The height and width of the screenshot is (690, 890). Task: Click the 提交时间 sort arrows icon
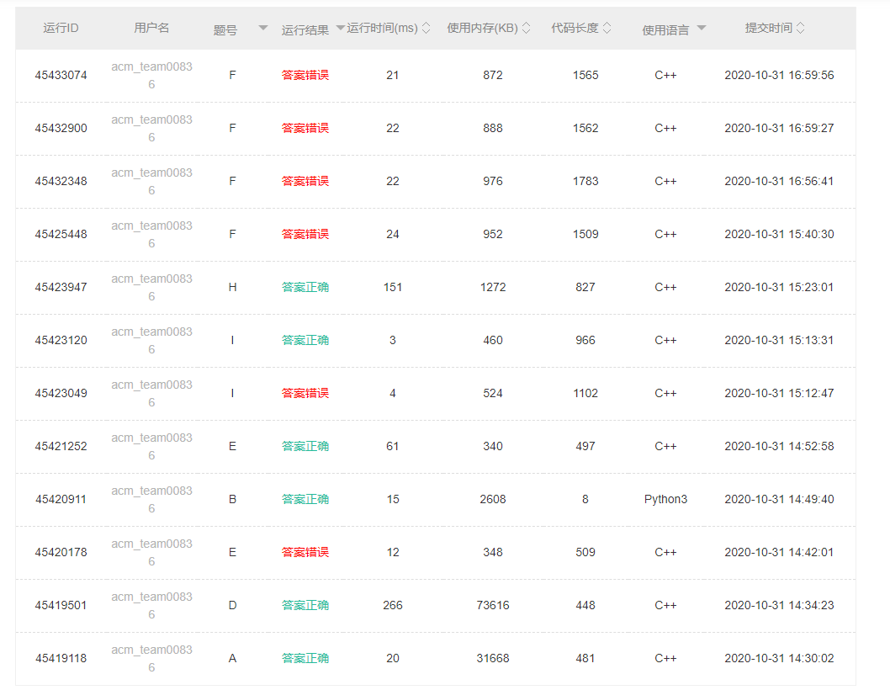point(800,28)
